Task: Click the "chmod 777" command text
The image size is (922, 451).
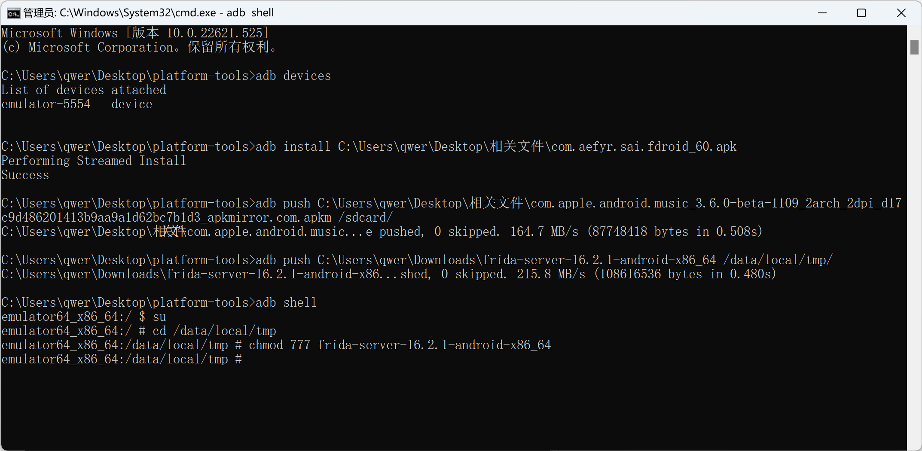Action: pos(279,345)
